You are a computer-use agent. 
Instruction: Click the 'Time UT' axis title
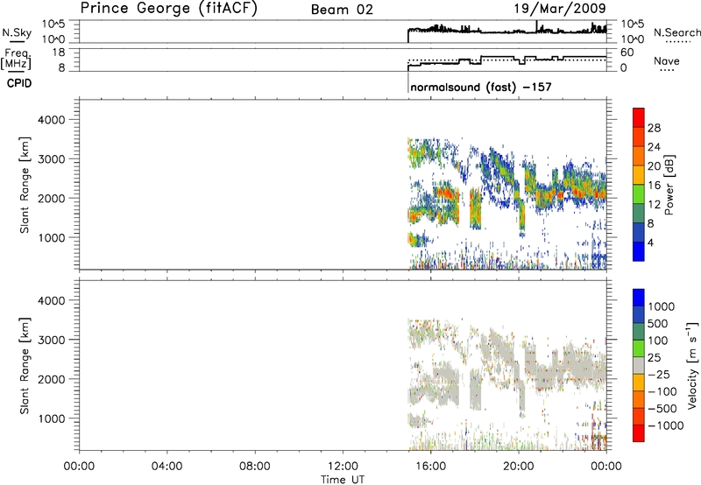pos(343,480)
